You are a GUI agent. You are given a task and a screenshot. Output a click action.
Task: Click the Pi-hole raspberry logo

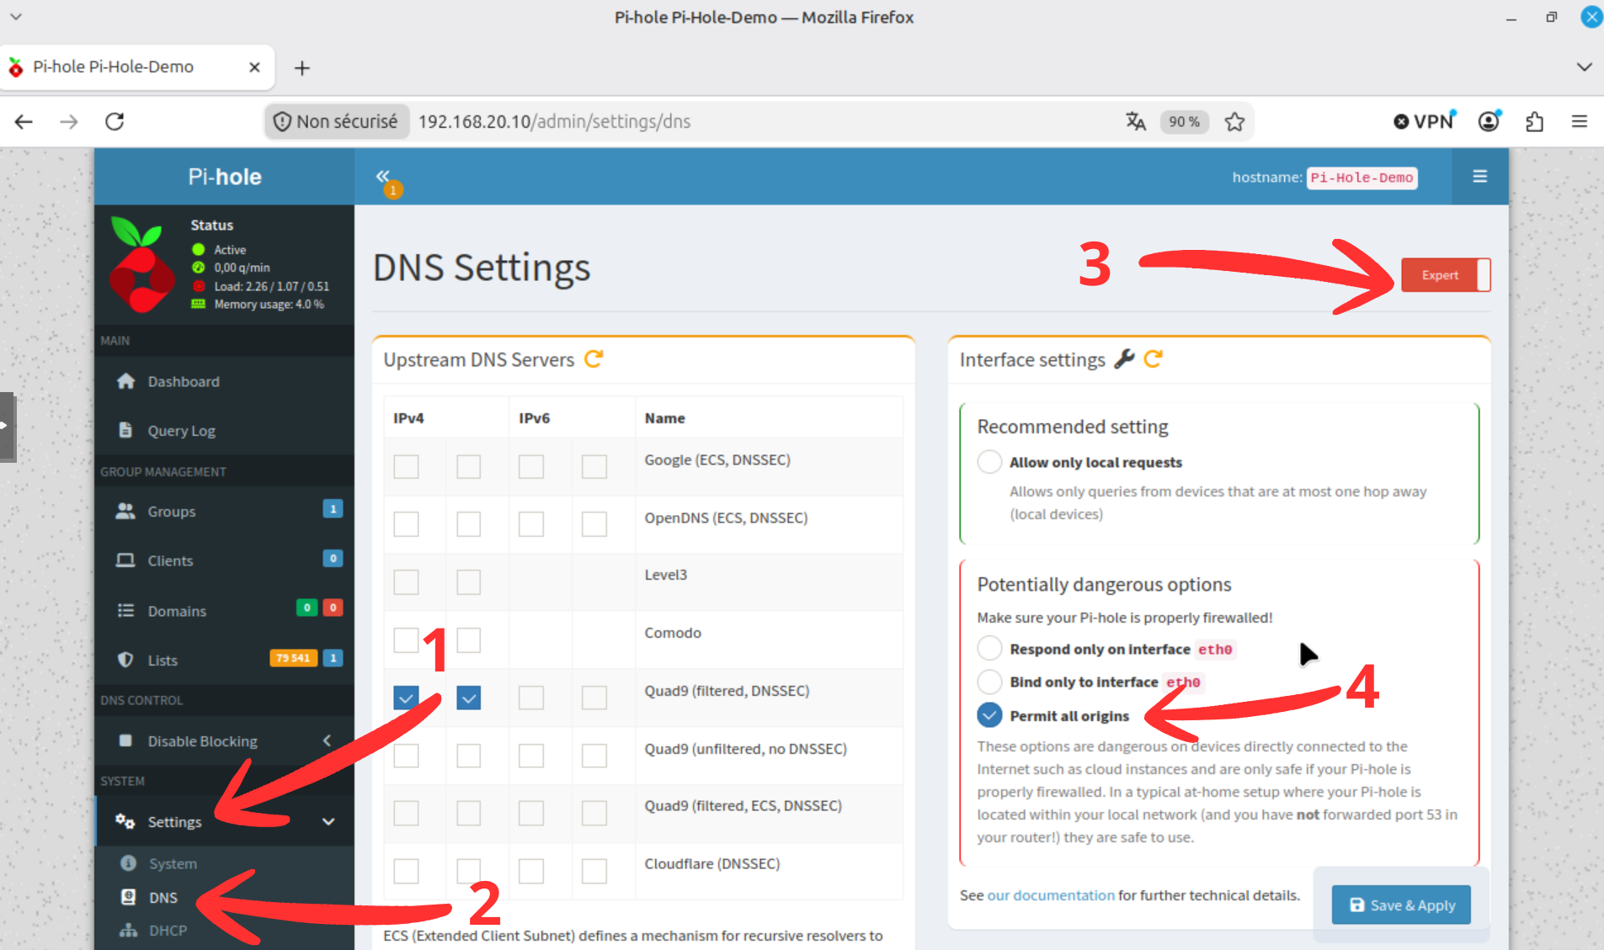[x=141, y=265]
